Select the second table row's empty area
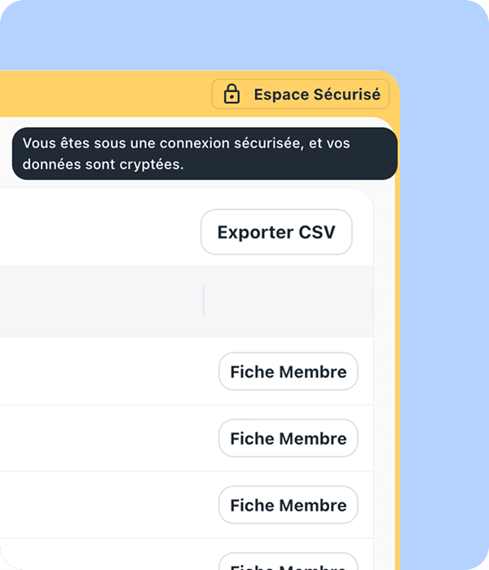 coord(98,439)
